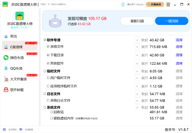Collapse the 软件专清 group arrow
This screenshot has width=192, height=133.
click(x=137, y=40)
